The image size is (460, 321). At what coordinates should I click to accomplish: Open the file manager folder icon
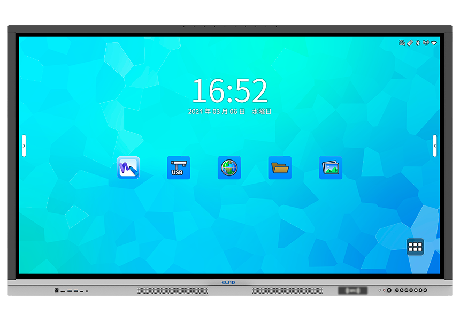(x=280, y=167)
